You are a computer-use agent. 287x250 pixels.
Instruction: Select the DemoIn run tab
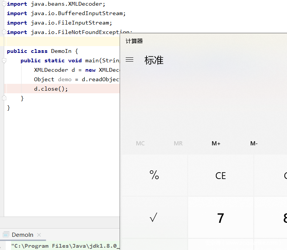[22, 235]
